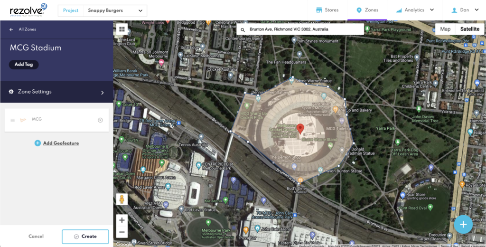This screenshot has width=486, height=247.
Task: Click the drag handle on MCG row
Action: 13,120
